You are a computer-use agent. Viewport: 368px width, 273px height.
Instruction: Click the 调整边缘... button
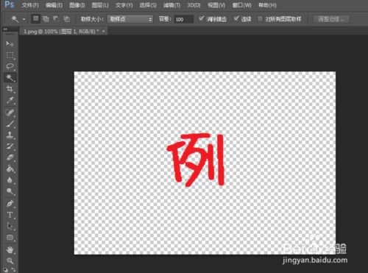[331, 19]
